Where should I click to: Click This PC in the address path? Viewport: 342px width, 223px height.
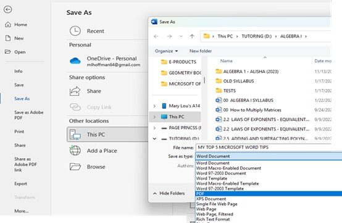[x=225, y=36]
